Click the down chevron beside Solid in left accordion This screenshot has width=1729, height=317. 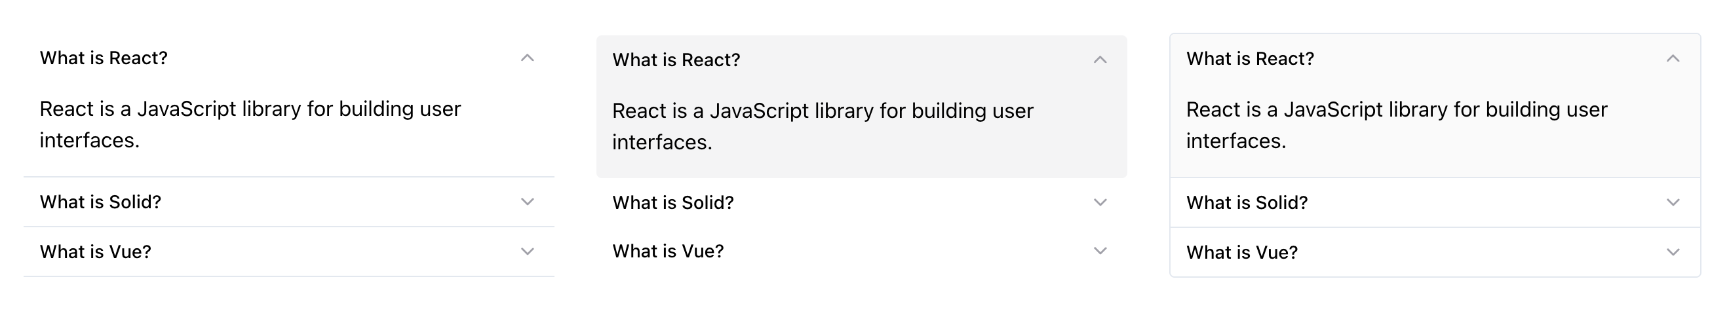[x=528, y=202]
